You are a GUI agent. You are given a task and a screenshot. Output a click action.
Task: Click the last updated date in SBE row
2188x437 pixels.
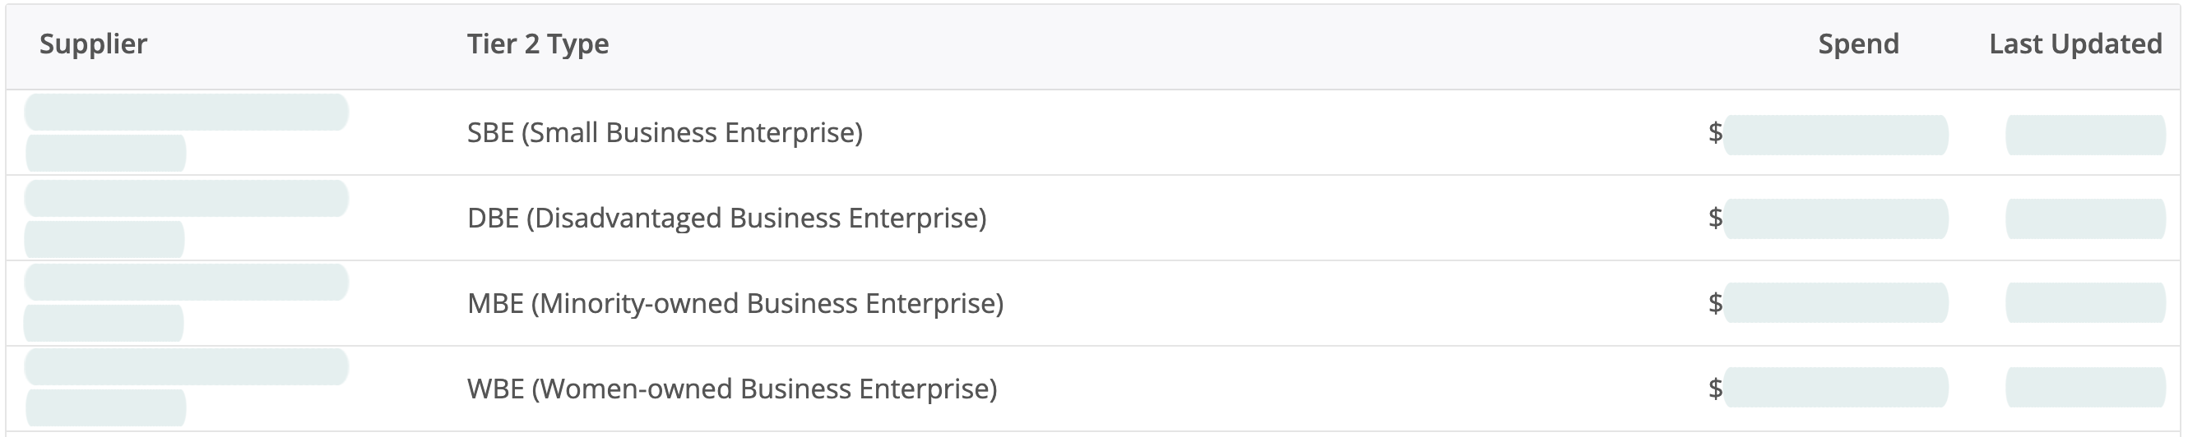coord(2085,135)
